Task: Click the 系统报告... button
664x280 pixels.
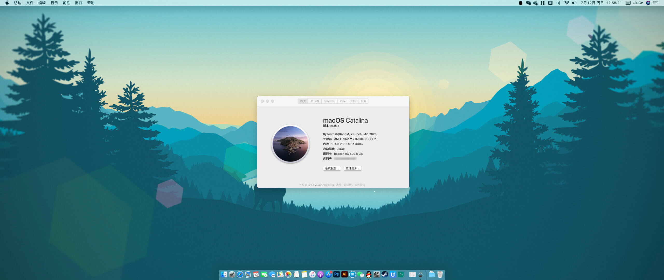Action: click(x=332, y=168)
